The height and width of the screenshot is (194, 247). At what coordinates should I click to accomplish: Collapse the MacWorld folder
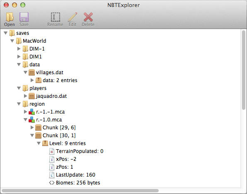(12, 41)
